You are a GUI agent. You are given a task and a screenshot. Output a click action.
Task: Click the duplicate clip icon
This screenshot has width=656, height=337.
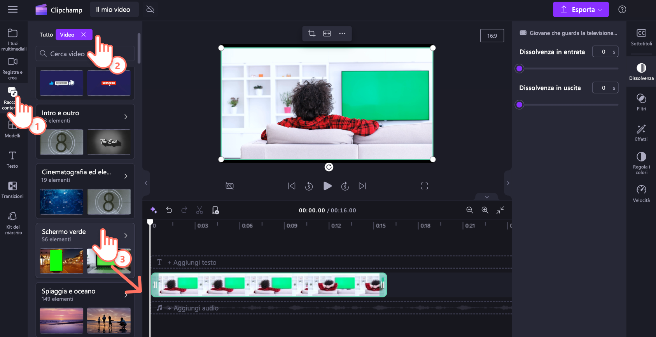click(x=215, y=210)
